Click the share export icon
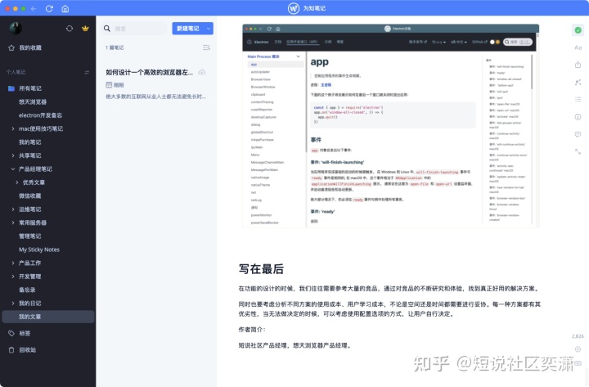 (x=578, y=65)
